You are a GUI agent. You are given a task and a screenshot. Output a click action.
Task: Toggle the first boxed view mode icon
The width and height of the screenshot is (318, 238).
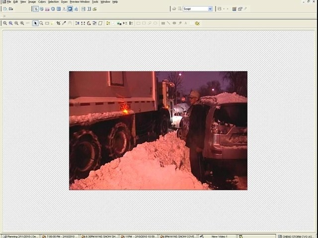36,9
